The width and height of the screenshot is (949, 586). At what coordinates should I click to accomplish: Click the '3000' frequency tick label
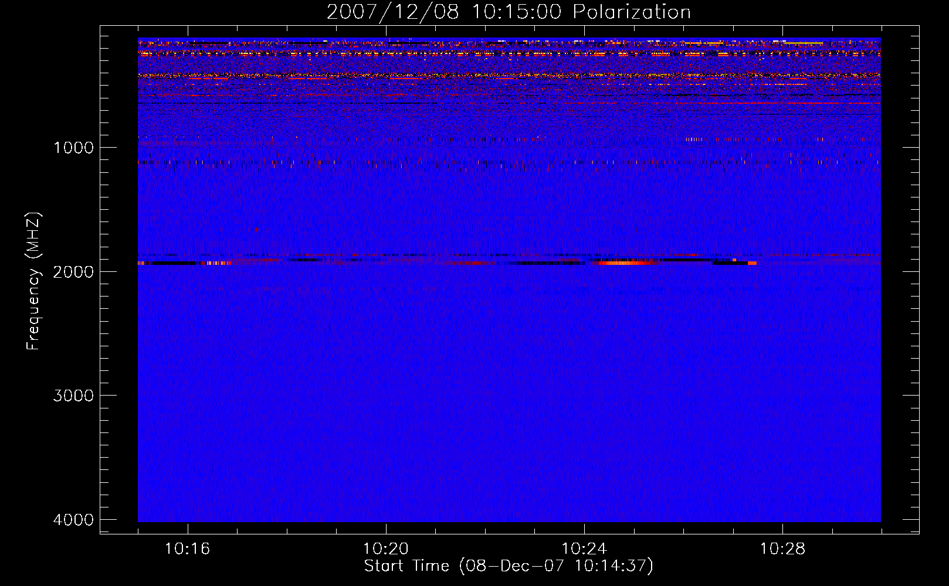73,395
